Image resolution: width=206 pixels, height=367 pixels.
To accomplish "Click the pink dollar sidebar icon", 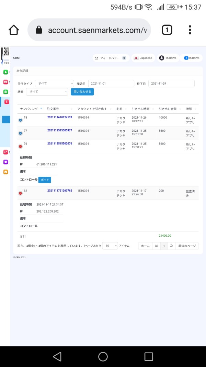I will [x=6, y=102].
